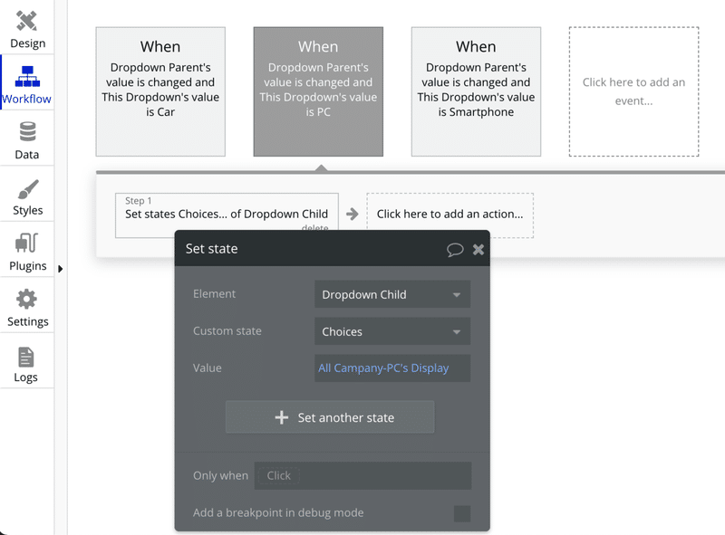Click here to add an event
725x535 pixels.
pos(633,91)
